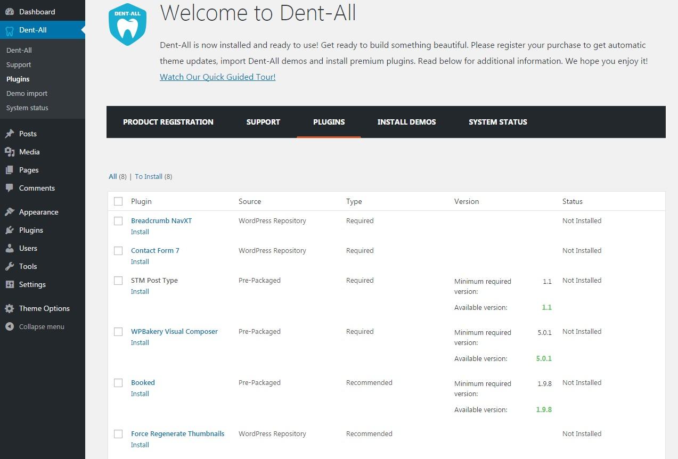The height and width of the screenshot is (459, 678).
Task: Open Plugins submenu item under Dent-All
Action: coord(18,79)
